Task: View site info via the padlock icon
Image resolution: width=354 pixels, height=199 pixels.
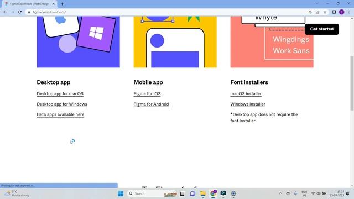Action: (x=29, y=12)
